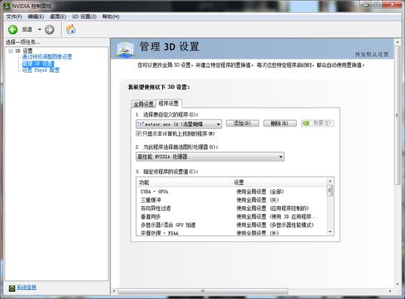Click horizontal scrollbar thumb at bottom
Viewport: 405px width, 299px height.
pyautogui.click(x=203, y=291)
